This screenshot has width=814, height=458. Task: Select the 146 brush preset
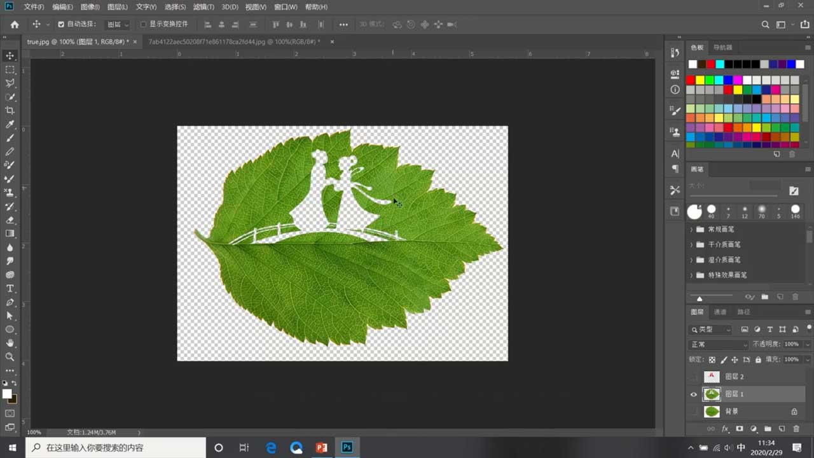795,212
